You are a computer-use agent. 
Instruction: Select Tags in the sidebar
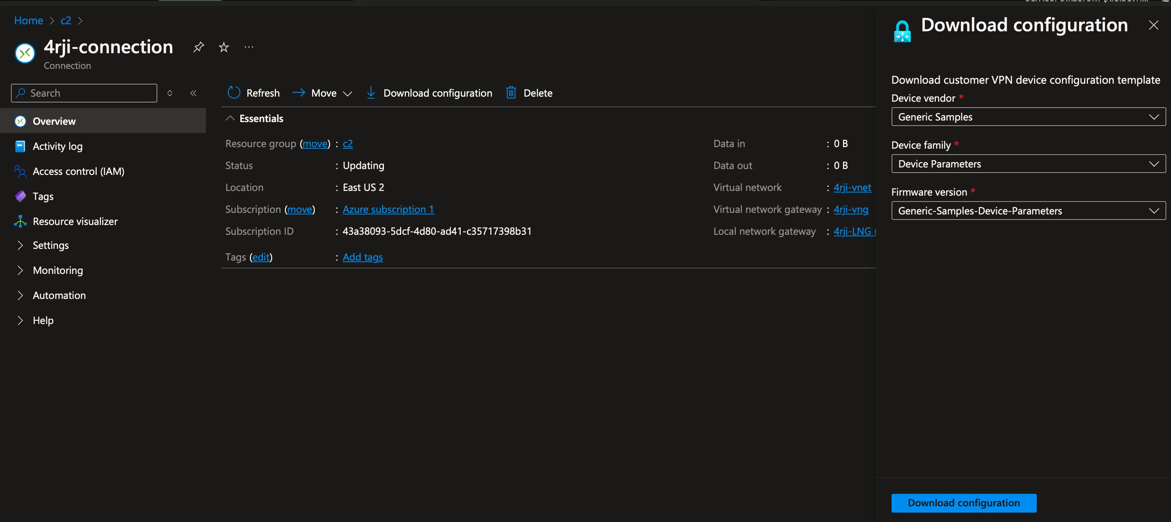click(x=43, y=196)
